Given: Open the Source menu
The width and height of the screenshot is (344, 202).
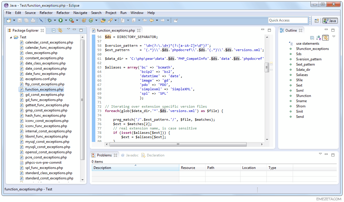Looking at the screenshot, I should 30,13.
